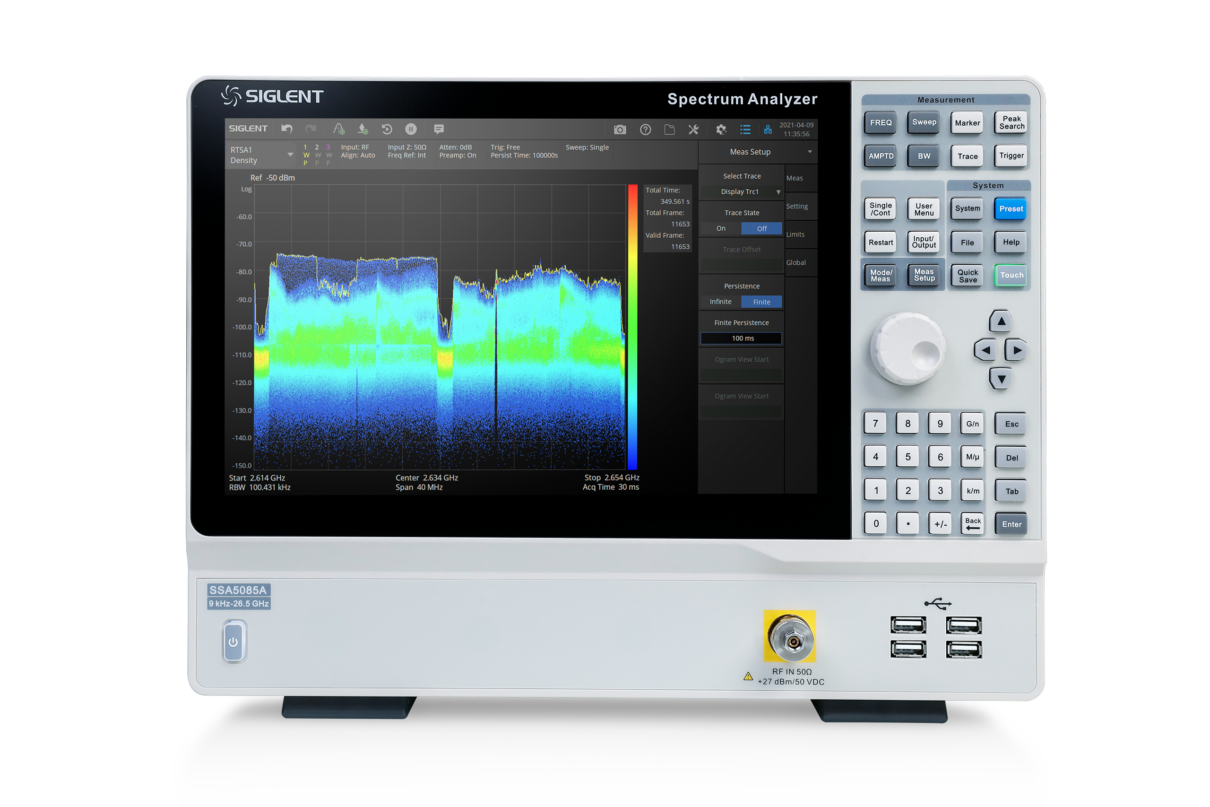Switch to the Limits side tab
The width and height of the screenshot is (1210, 807).
click(795, 234)
